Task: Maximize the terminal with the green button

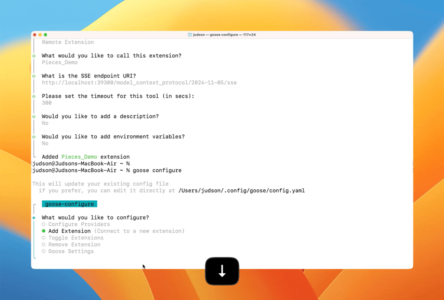Action: point(45,35)
